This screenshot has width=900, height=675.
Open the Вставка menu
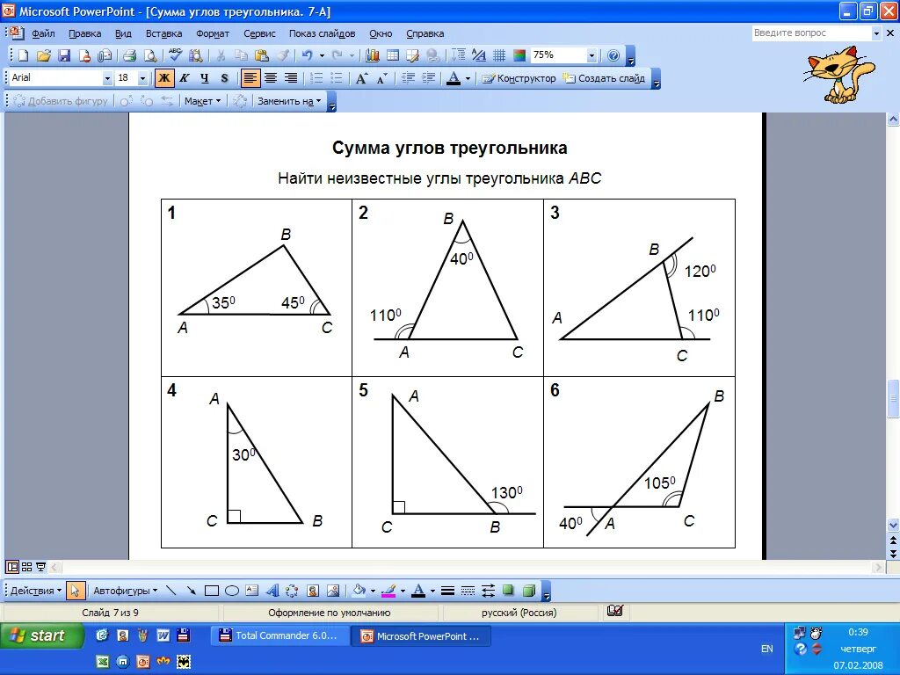[x=163, y=33]
